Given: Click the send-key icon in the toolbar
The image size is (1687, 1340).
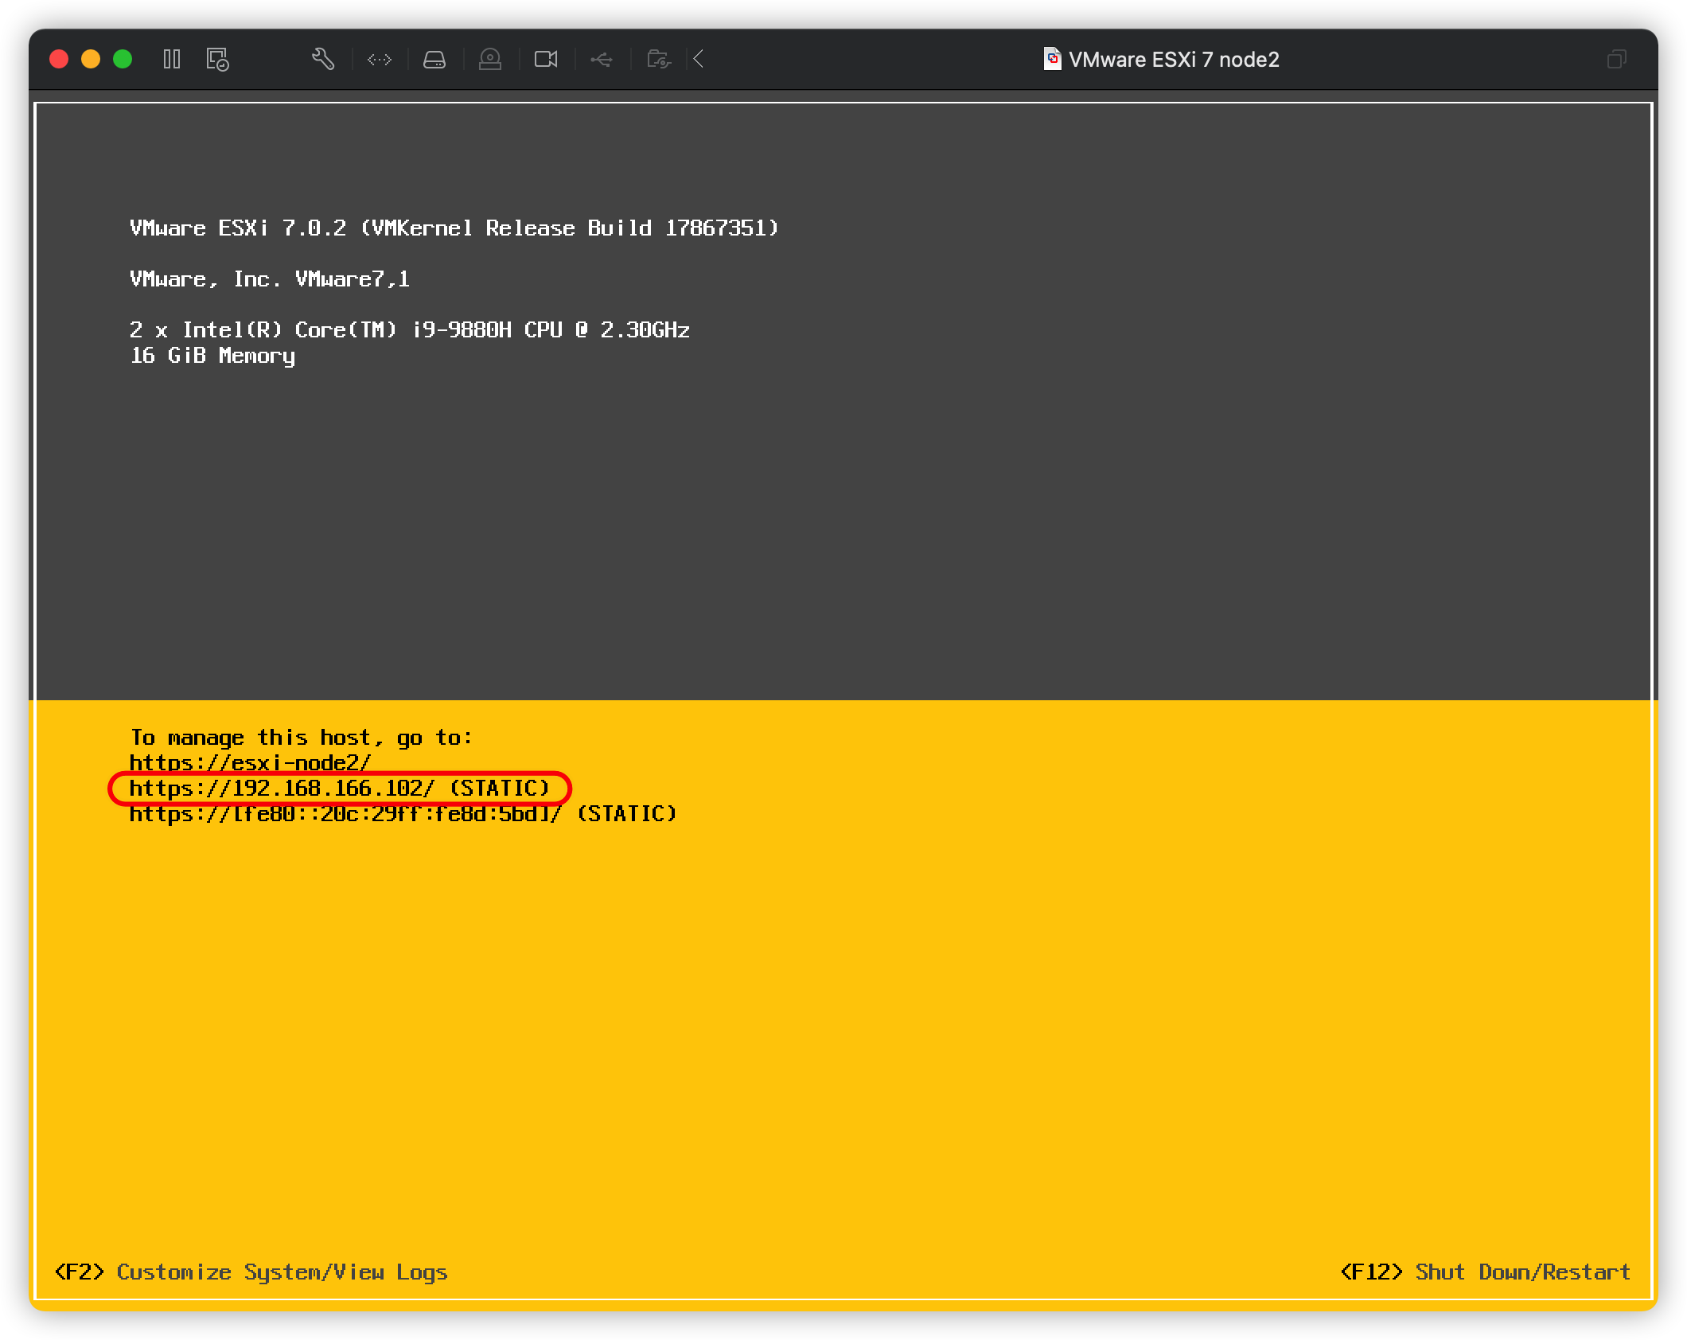Looking at the screenshot, I should pyautogui.click(x=380, y=60).
